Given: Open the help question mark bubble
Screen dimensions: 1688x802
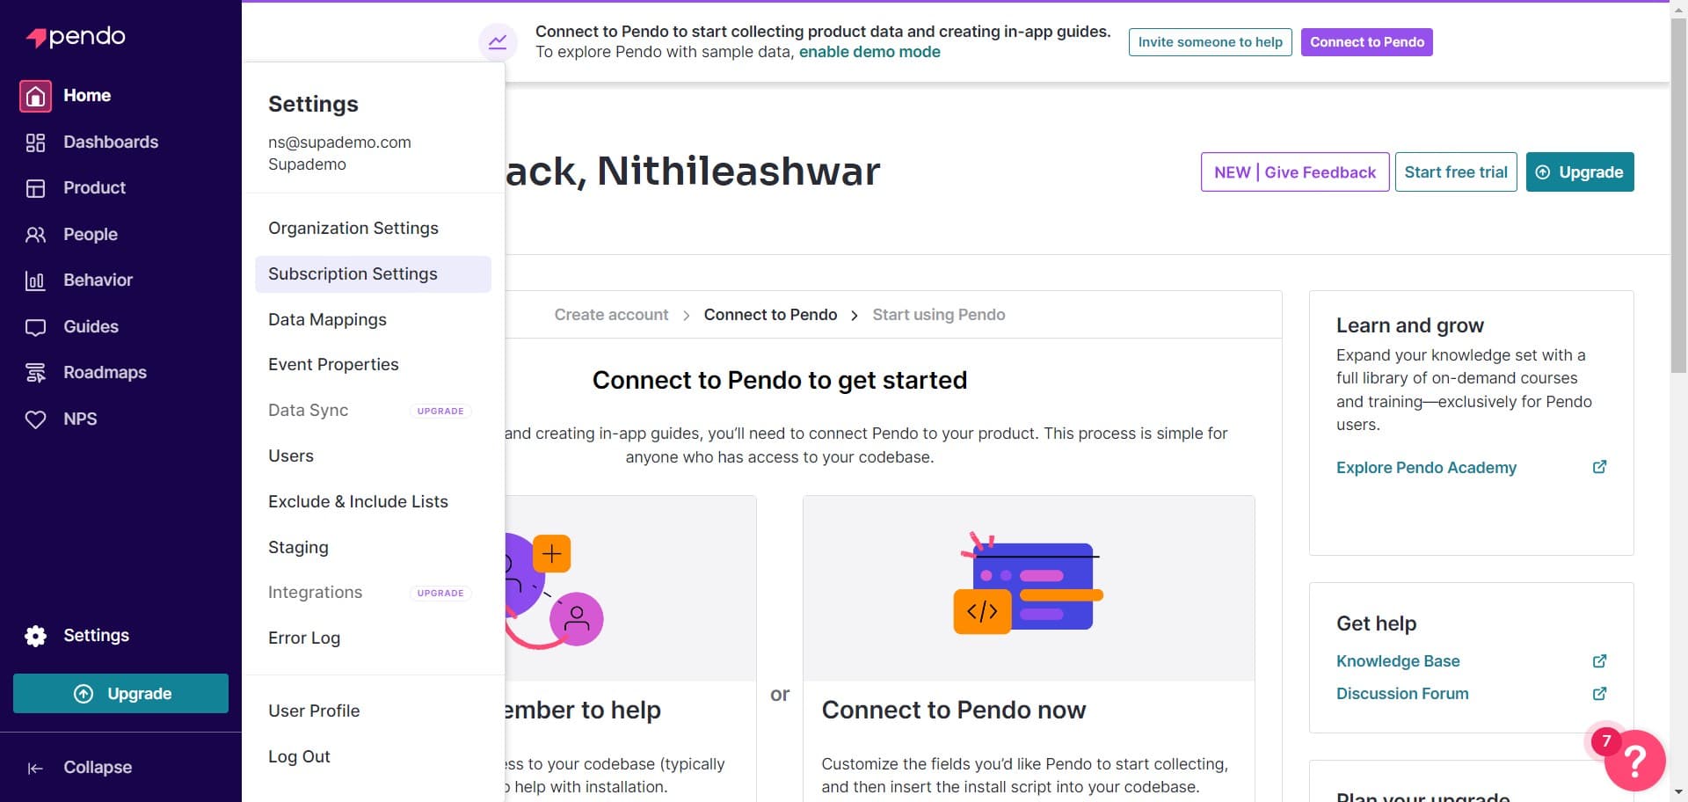Looking at the screenshot, I should (1634, 760).
